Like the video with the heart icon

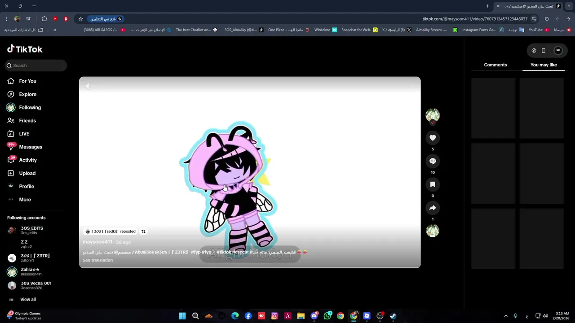pos(433,138)
